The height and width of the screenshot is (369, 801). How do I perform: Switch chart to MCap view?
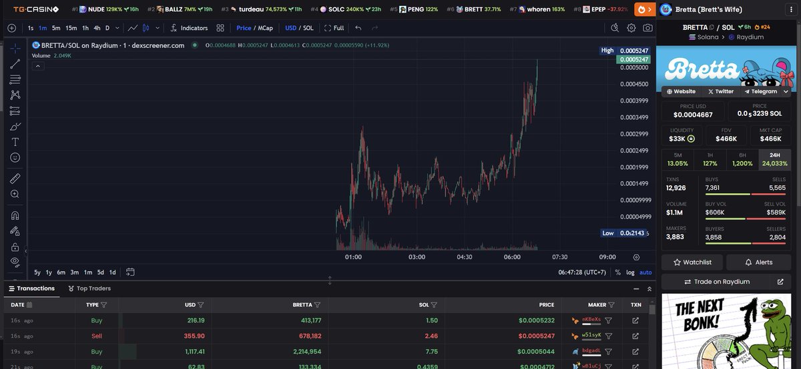tap(266, 28)
